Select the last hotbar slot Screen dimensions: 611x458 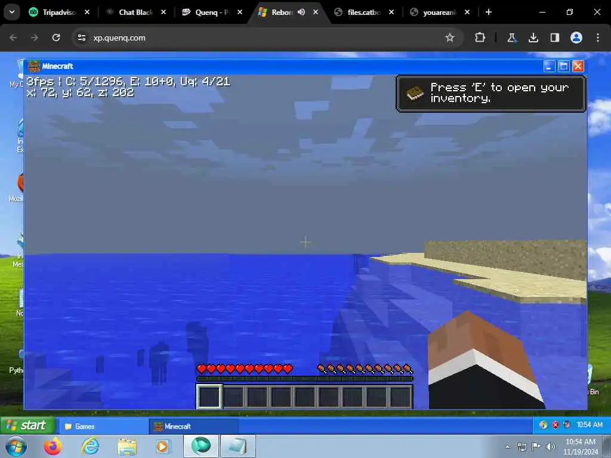(400, 397)
